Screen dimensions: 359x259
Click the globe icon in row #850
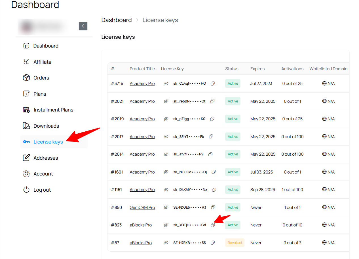pos(324,207)
